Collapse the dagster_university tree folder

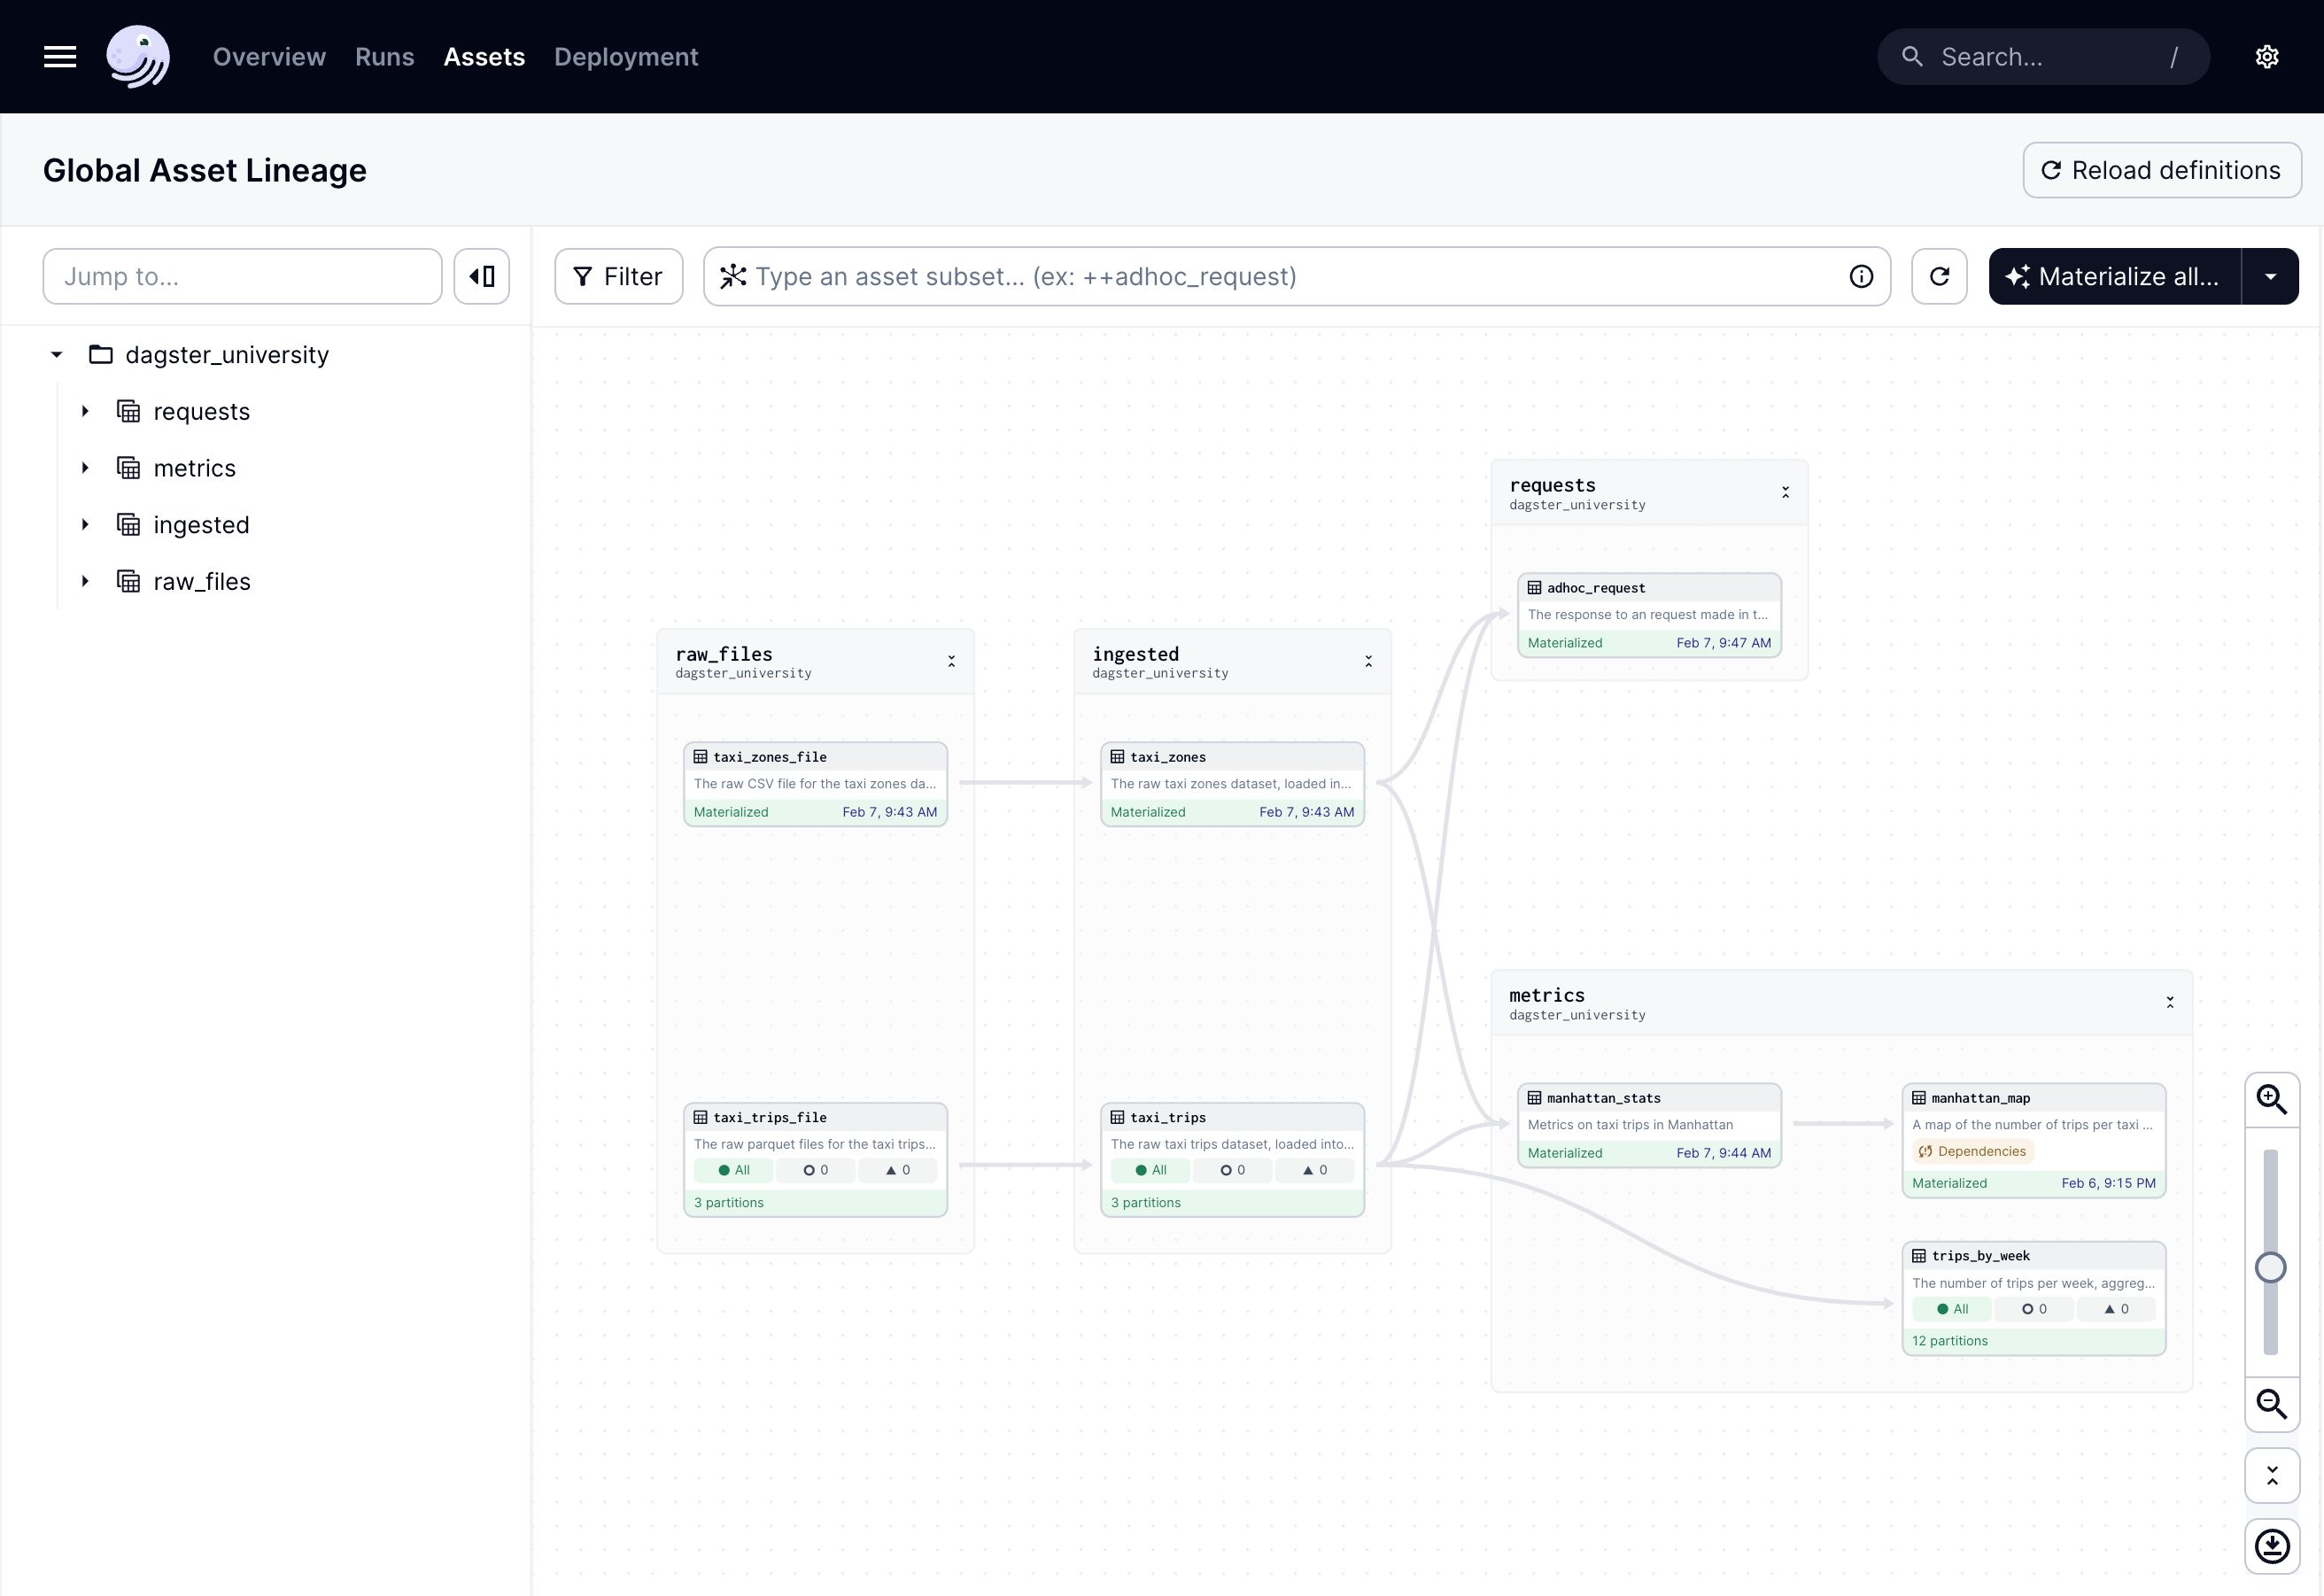[x=57, y=355]
